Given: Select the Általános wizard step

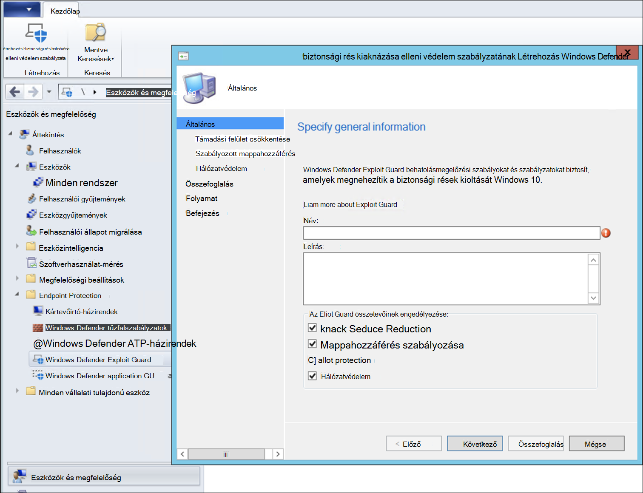Looking at the screenshot, I should pyautogui.click(x=230, y=124).
